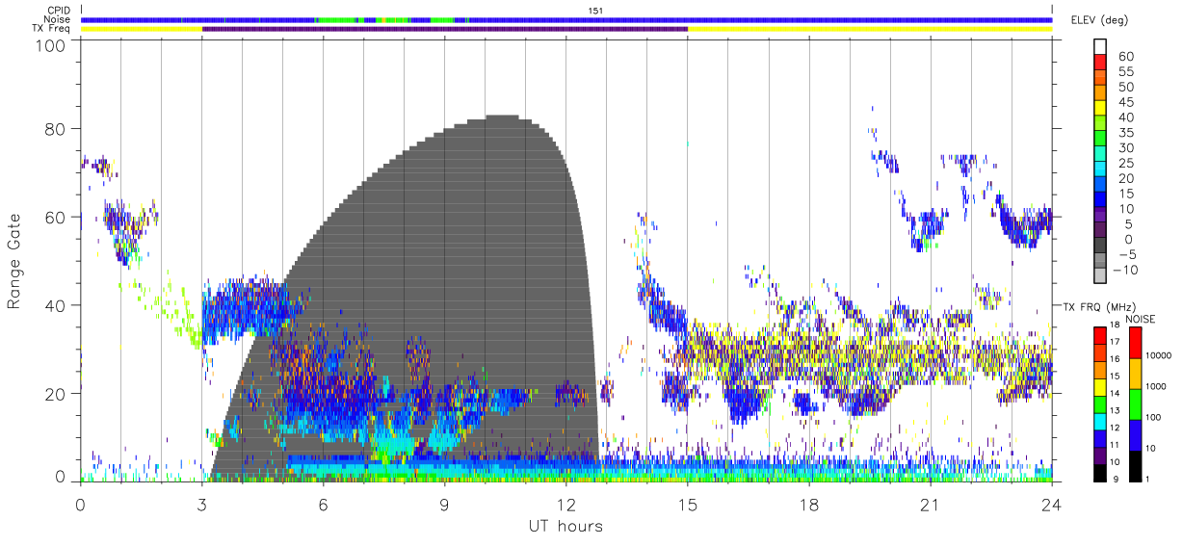This screenshot has width=1183, height=546.
Task: Pick the blue 10–15 elevation color band
Action: [x=1098, y=201]
